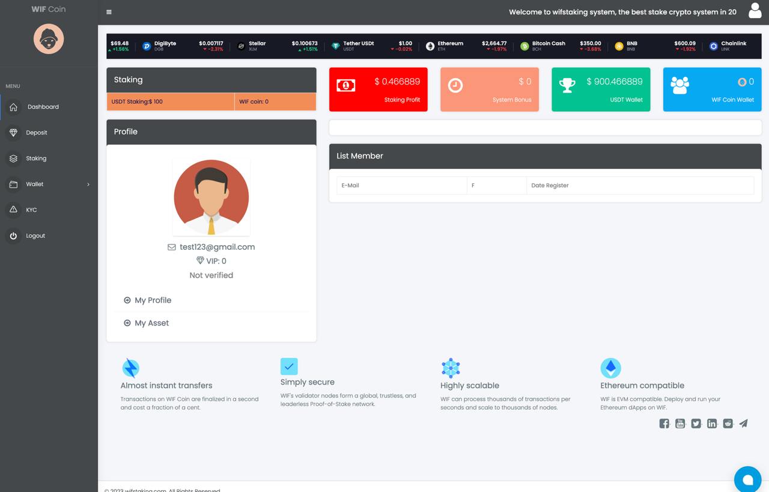The width and height of the screenshot is (769, 492).
Task: Click the Highly scalable network icon
Action: click(x=451, y=368)
